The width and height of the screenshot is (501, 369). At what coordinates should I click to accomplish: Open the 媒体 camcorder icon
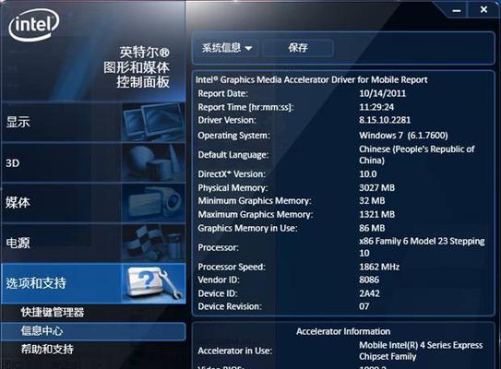coord(153,203)
